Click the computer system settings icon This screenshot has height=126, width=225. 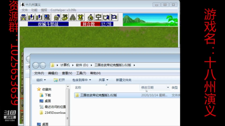pos(47,17)
